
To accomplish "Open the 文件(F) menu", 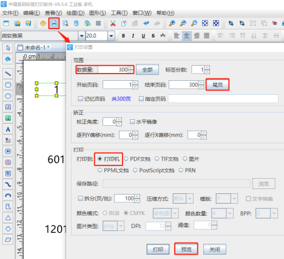I will tap(10, 13).
